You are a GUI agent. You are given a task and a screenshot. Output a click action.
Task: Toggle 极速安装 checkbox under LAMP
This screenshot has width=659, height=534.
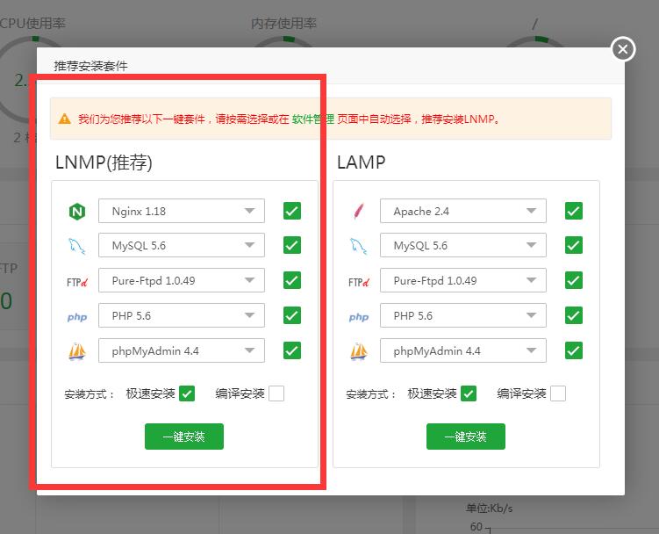(469, 393)
